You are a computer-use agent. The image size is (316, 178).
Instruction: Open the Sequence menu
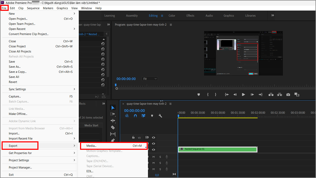[33, 8]
